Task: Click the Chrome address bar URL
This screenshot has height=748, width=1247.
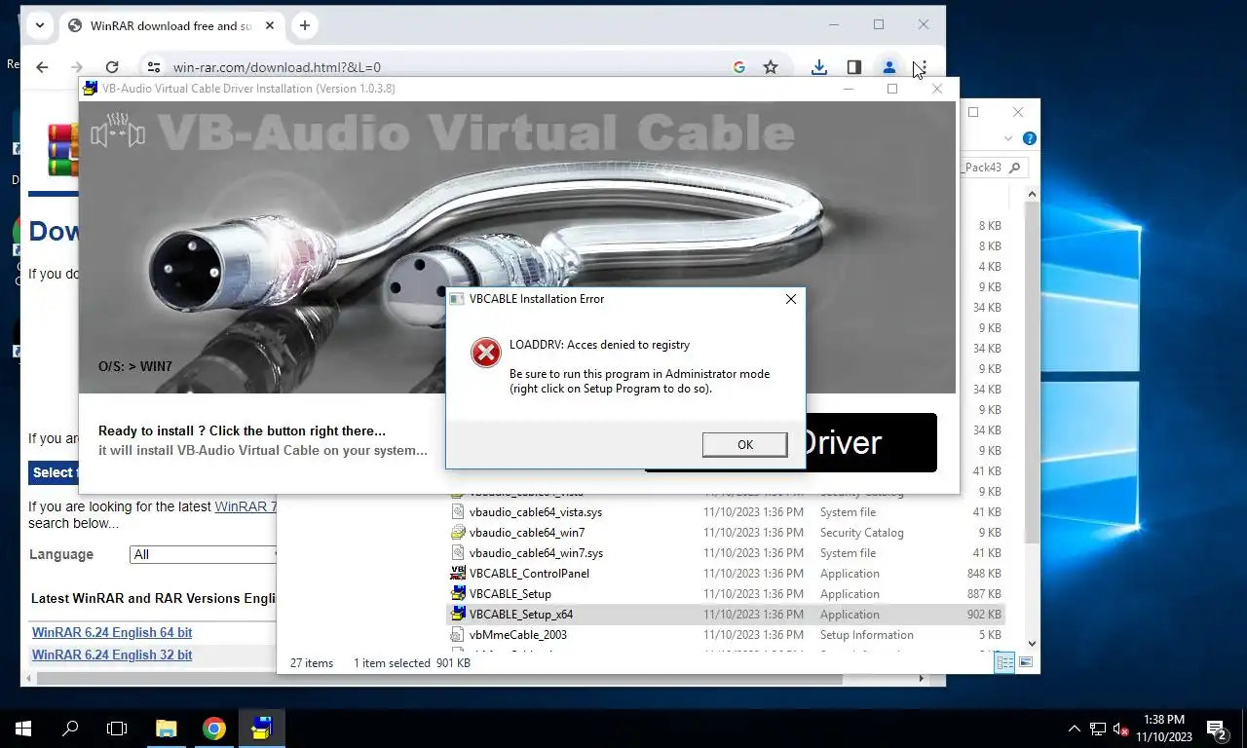Action: (x=277, y=67)
